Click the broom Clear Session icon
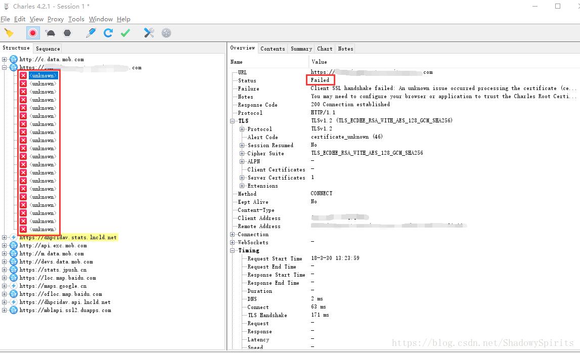The width and height of the screenshot is (580, 353). click(x=9, y=33)
